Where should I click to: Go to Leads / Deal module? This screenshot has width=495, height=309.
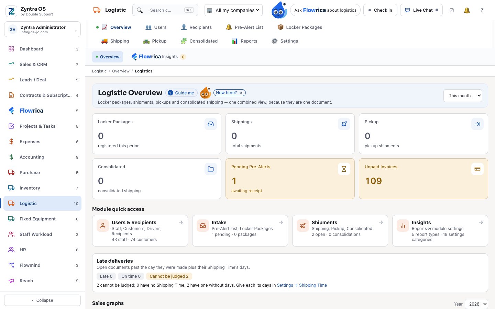[x=42, y=80]
